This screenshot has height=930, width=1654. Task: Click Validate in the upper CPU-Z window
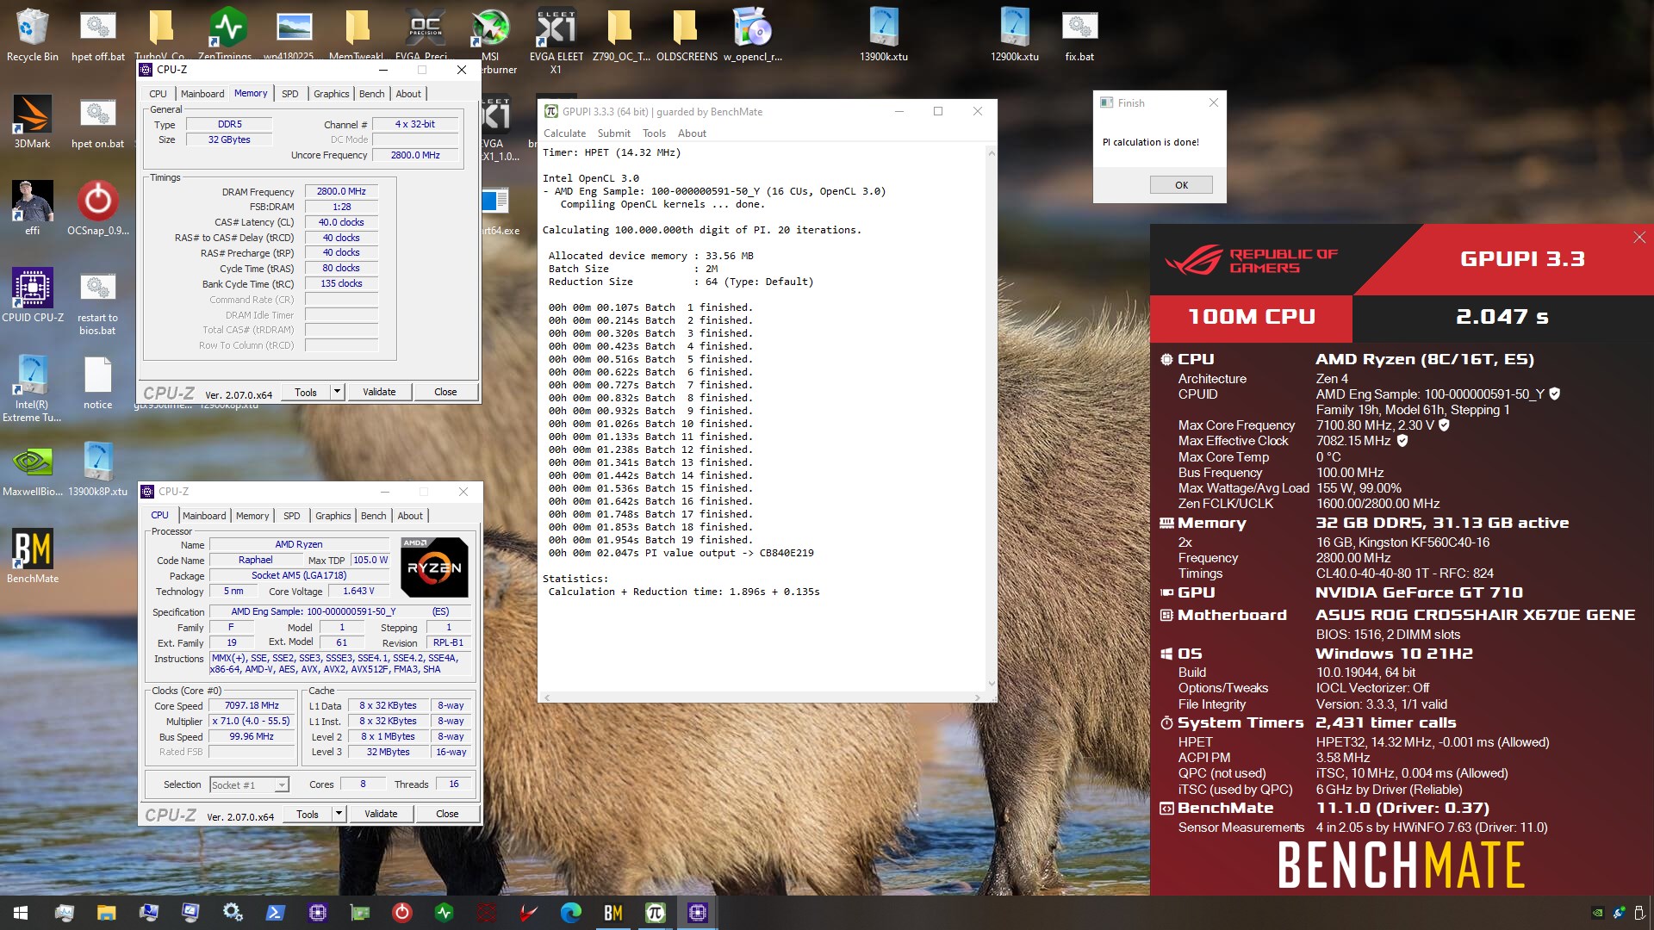tap(379, 392)
